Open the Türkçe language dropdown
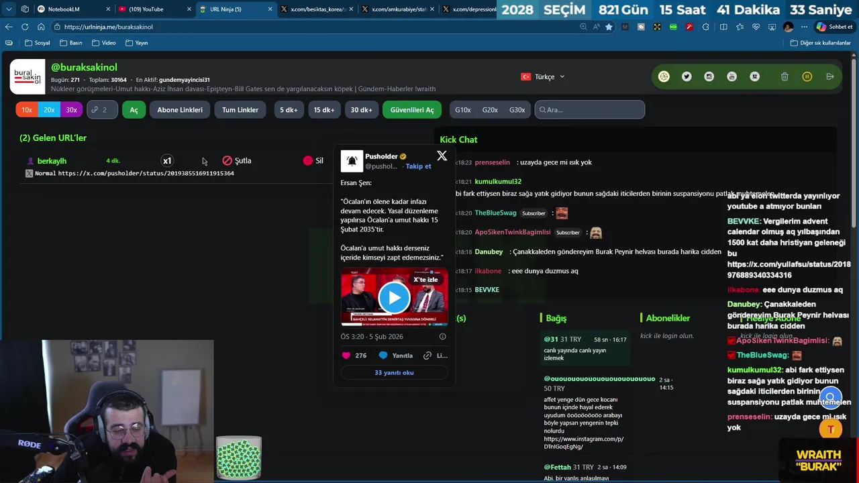859x483 pixels. [543, 76]
